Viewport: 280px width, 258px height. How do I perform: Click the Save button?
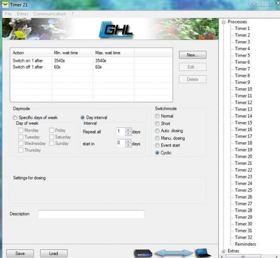[20, 254]
